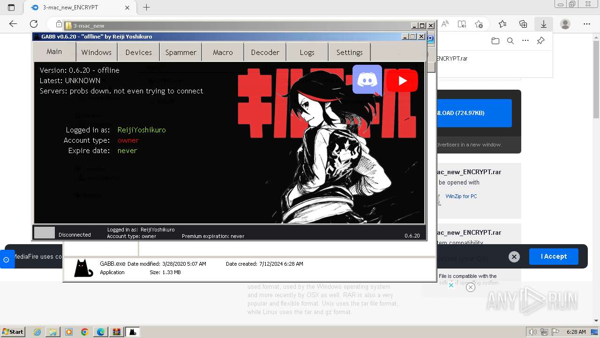
Task: Toggle the Downloads toolbar button
Action: (x=544, y=24)
